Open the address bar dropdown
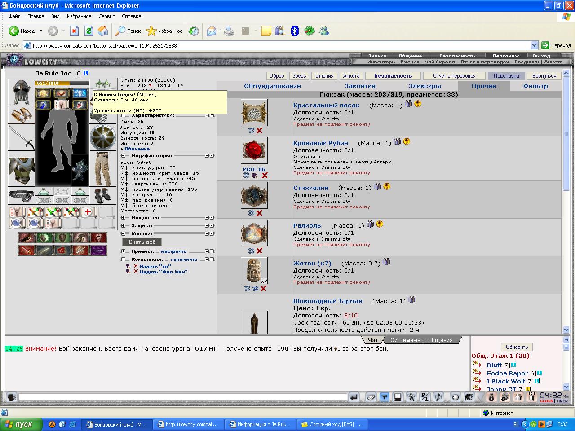The image size is (575, 431). click(x=534, y=45)
